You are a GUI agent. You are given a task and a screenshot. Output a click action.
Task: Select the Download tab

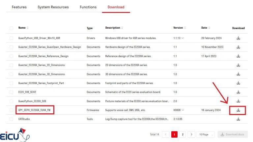pyautogui.click(x=116, y=7)
